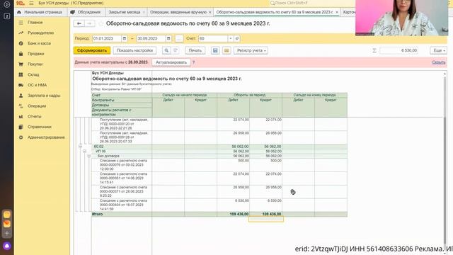Open the Продажи bag icon
Viewport: 453px width, 255px height.
click(x=21, y=54)
